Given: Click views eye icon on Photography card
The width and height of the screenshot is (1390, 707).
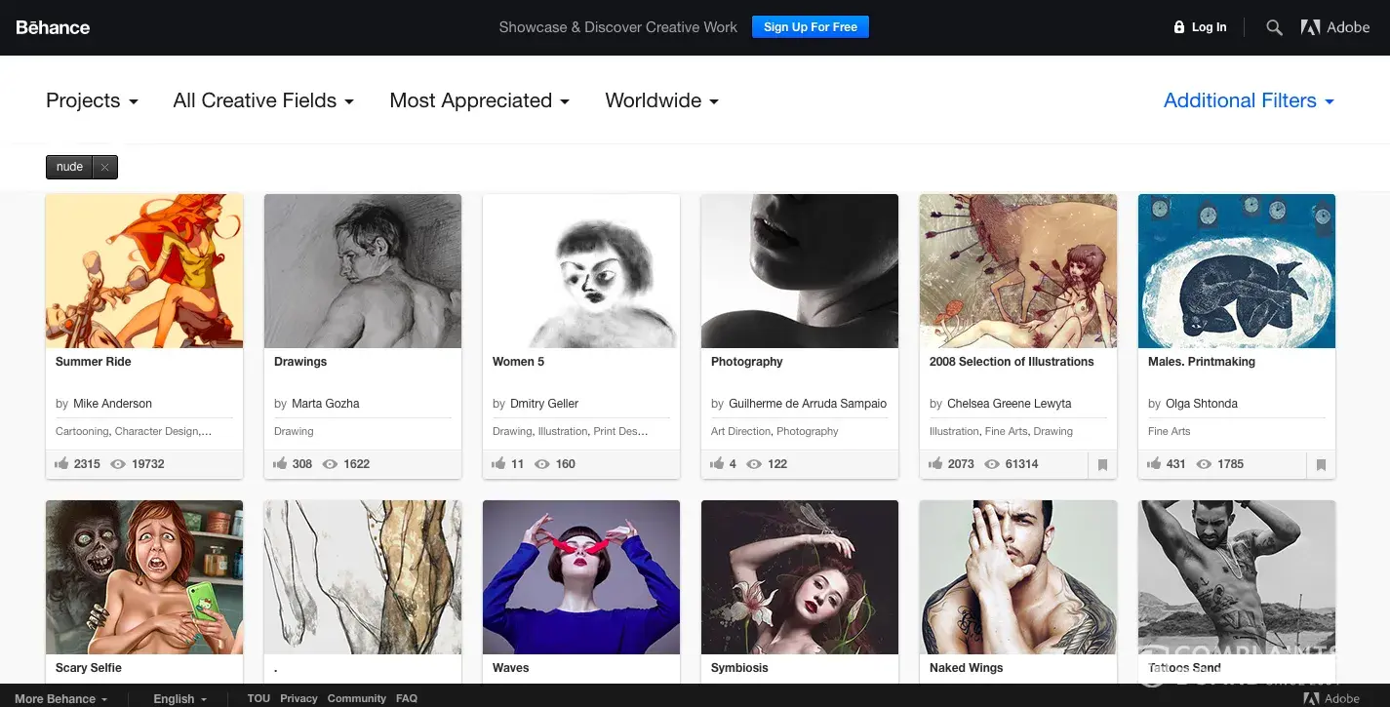Looking at the screenshot, I should 754,464.
